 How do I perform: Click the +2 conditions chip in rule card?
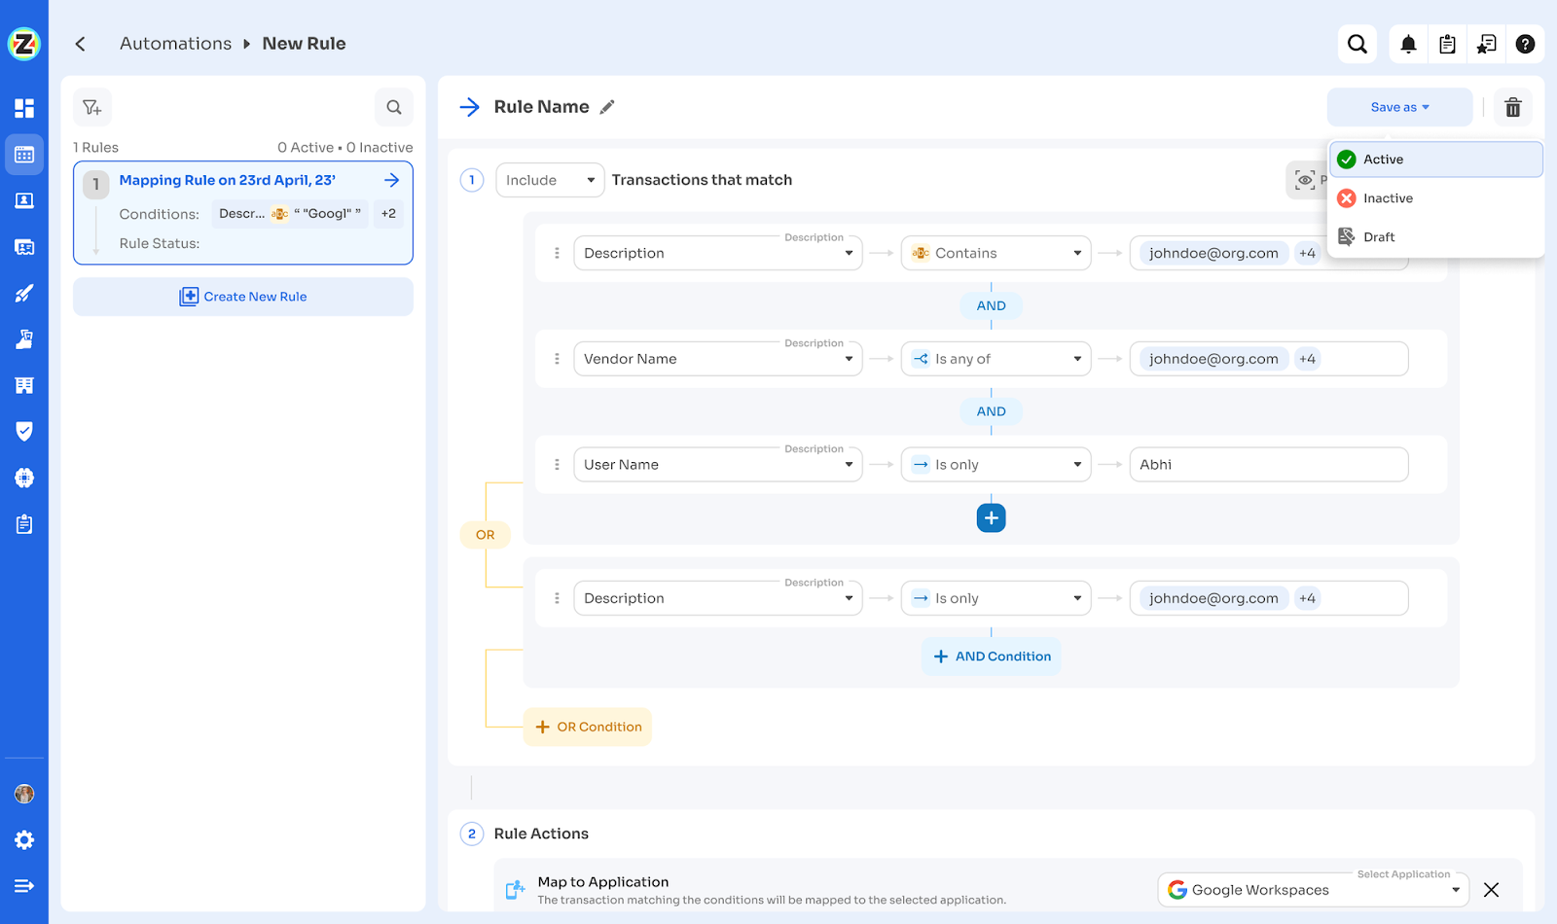point(388,214)
